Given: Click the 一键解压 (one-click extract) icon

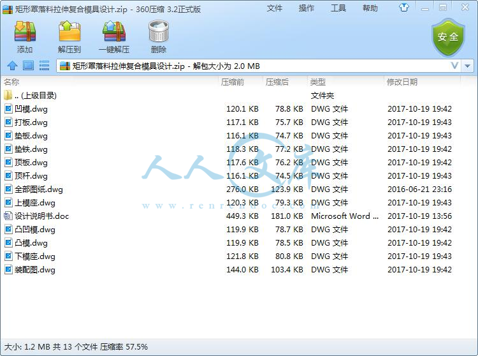Looking at the screenshot, I should [114, 31].
